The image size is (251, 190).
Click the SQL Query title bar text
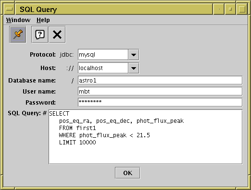tap(38, 10)
